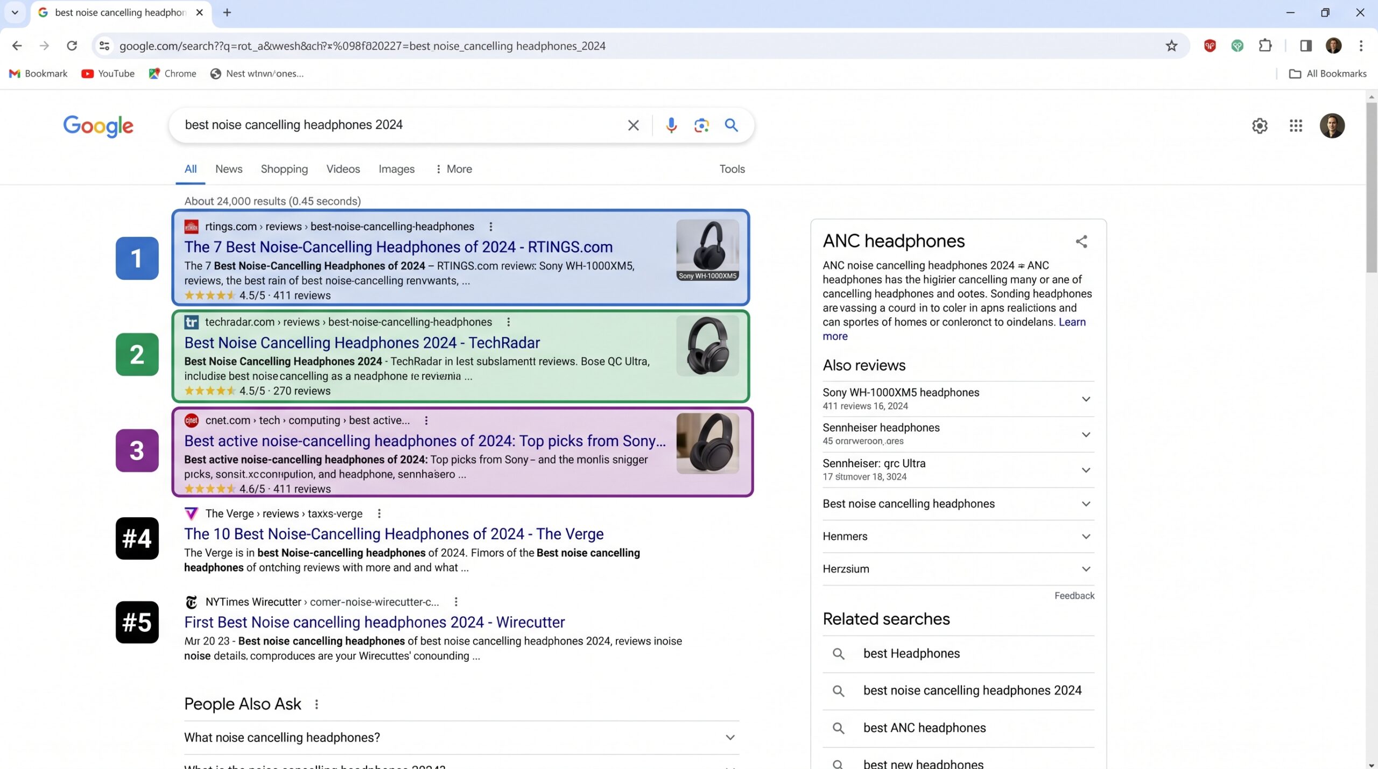Expand the Henmers entry

pos(958,537)
